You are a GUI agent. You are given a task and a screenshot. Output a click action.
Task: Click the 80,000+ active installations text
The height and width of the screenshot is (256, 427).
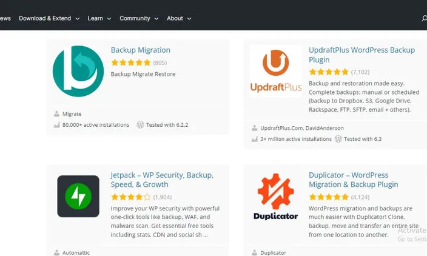pos(96,125)
